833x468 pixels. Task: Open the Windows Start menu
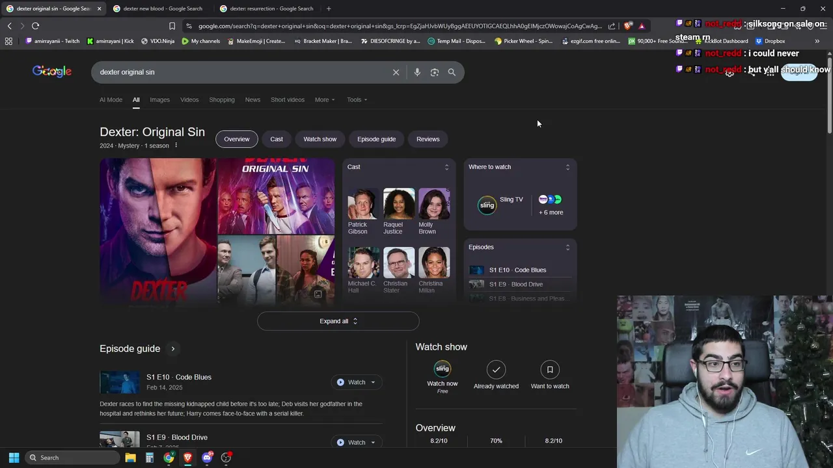pyautogui.click(x=14, y=458)
